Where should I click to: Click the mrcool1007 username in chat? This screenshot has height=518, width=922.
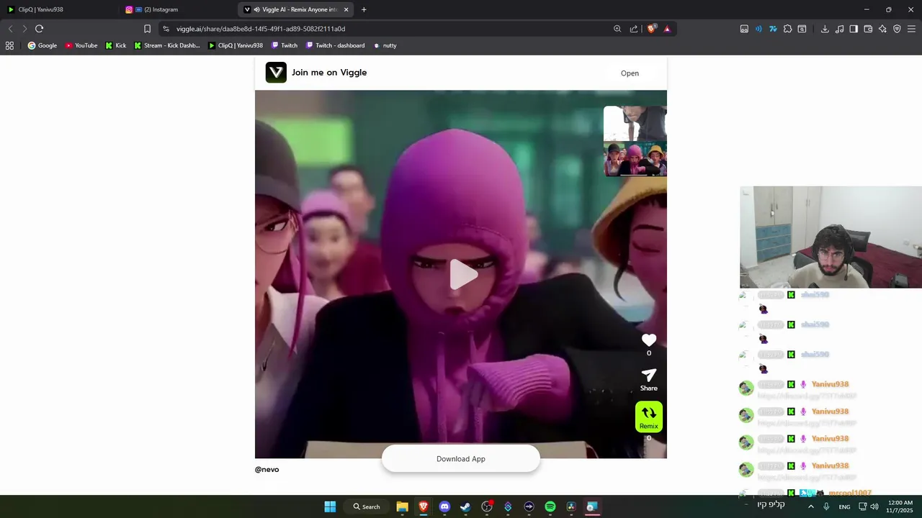point(850,493)
